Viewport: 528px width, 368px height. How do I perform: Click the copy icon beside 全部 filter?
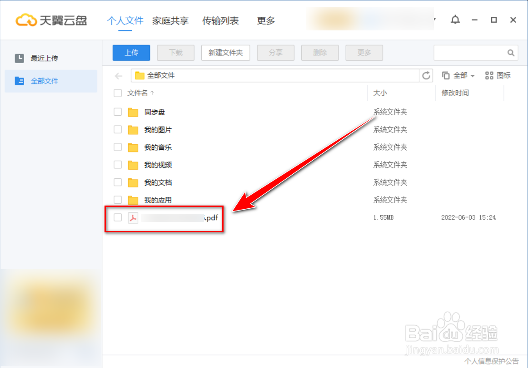445,75
